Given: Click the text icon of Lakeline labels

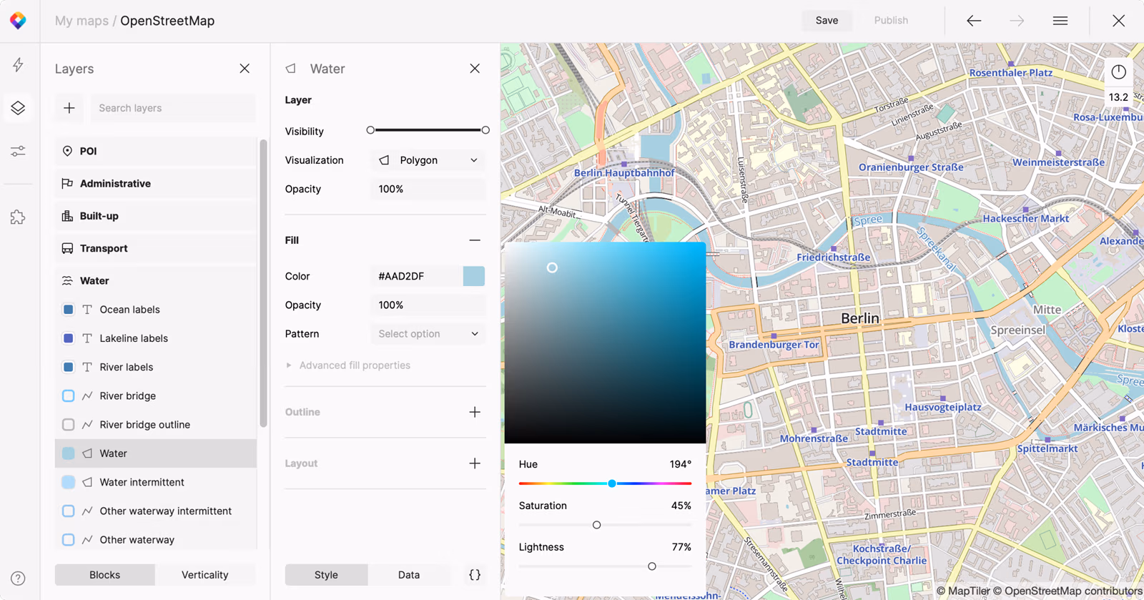Looking at the screenshot, I should [x=87, y=338].
